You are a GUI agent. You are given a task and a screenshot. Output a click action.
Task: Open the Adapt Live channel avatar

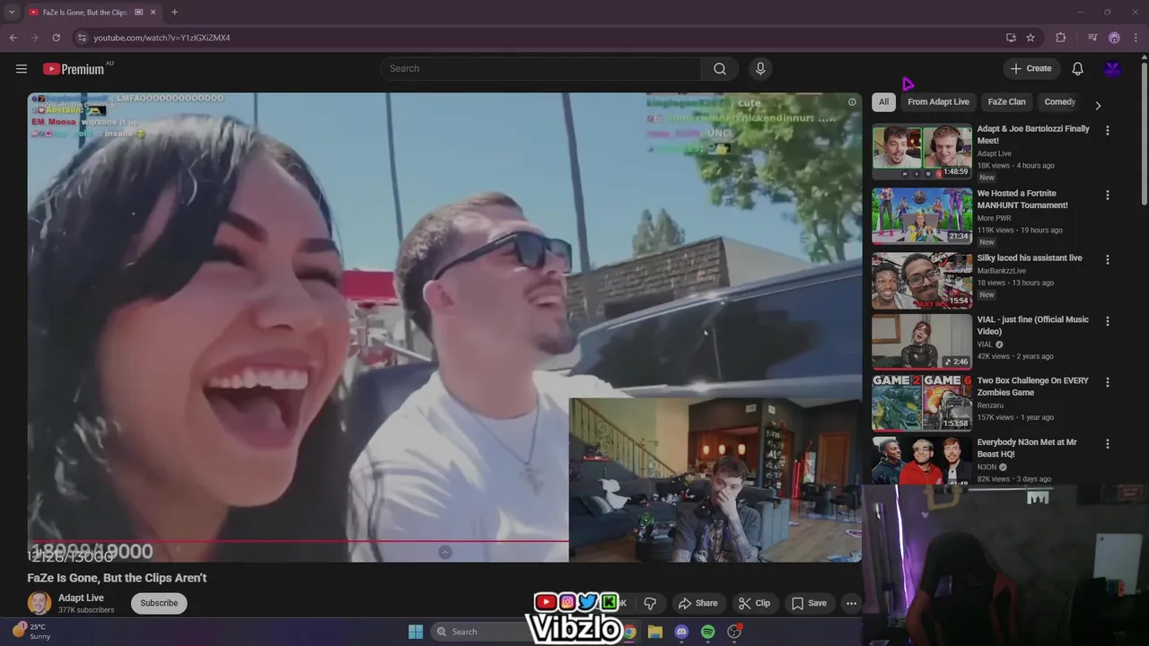(x=39, y=603)
